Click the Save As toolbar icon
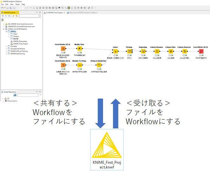Viewport: 210px width, 171px height. point(10,8)
